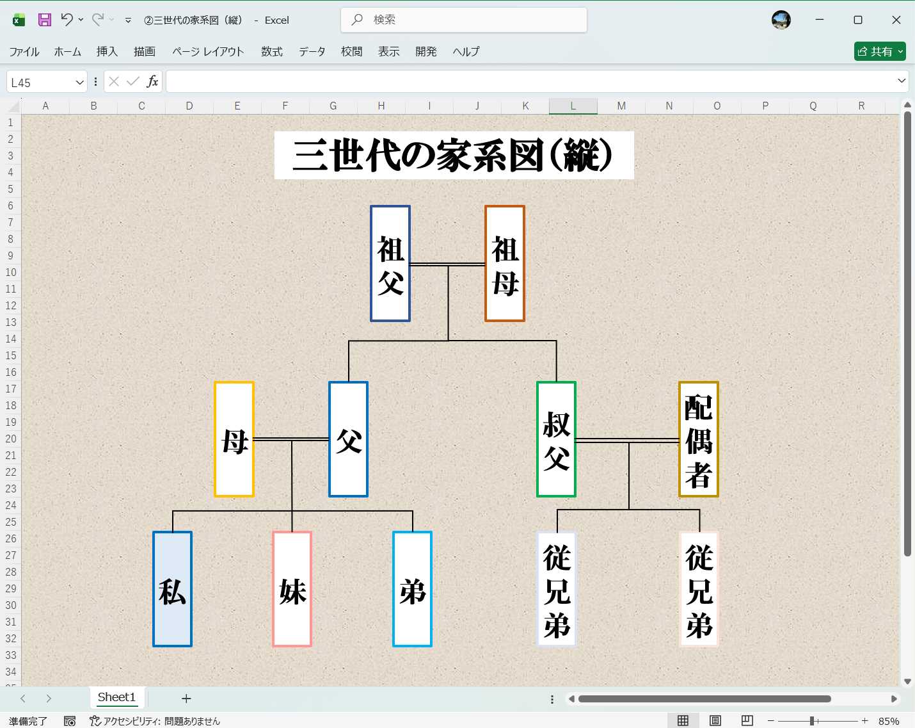Open the ファイル menu
915x728 pixels.
24,52
